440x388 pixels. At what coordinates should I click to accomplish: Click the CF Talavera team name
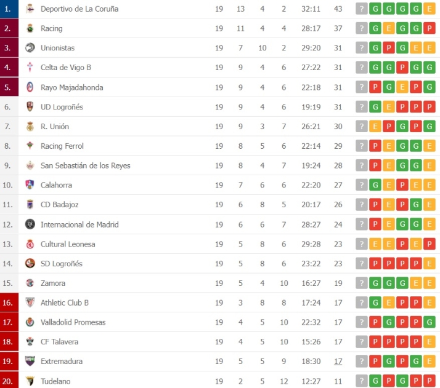pyautogui.click(x=59, y=342)
